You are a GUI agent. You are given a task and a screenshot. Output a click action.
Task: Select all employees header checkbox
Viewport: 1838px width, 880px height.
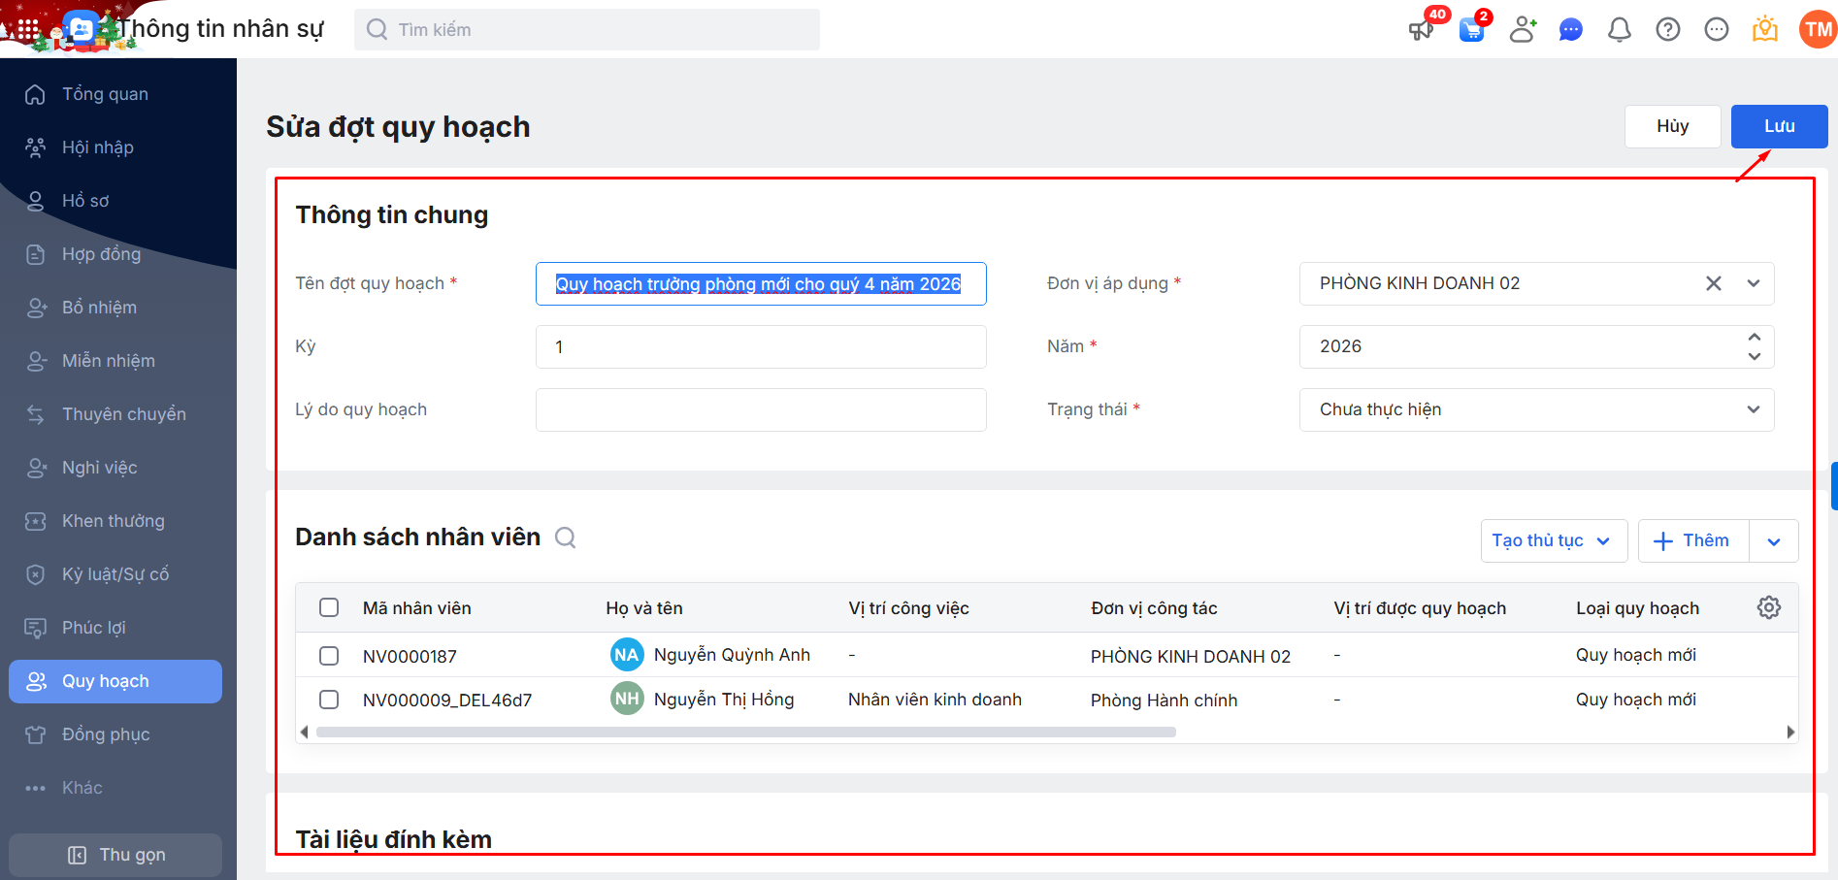click(329, 607)
